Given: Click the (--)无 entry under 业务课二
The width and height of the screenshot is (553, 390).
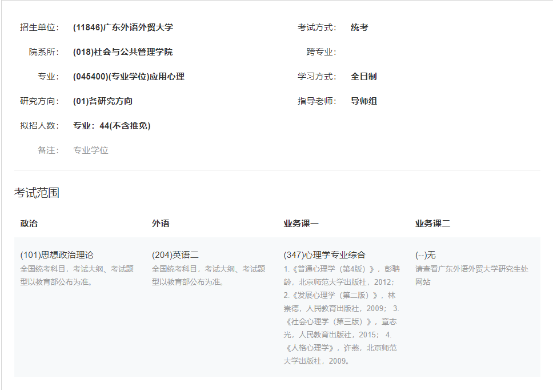Looking at the screenshot, I should 426,255.
